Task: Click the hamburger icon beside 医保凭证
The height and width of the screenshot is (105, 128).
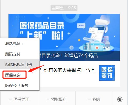Action: tap(11, 100)
